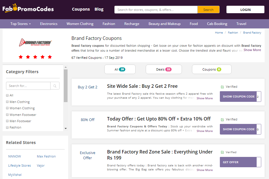
Task: Focus the category filter search field
Action: pos(28,86)
